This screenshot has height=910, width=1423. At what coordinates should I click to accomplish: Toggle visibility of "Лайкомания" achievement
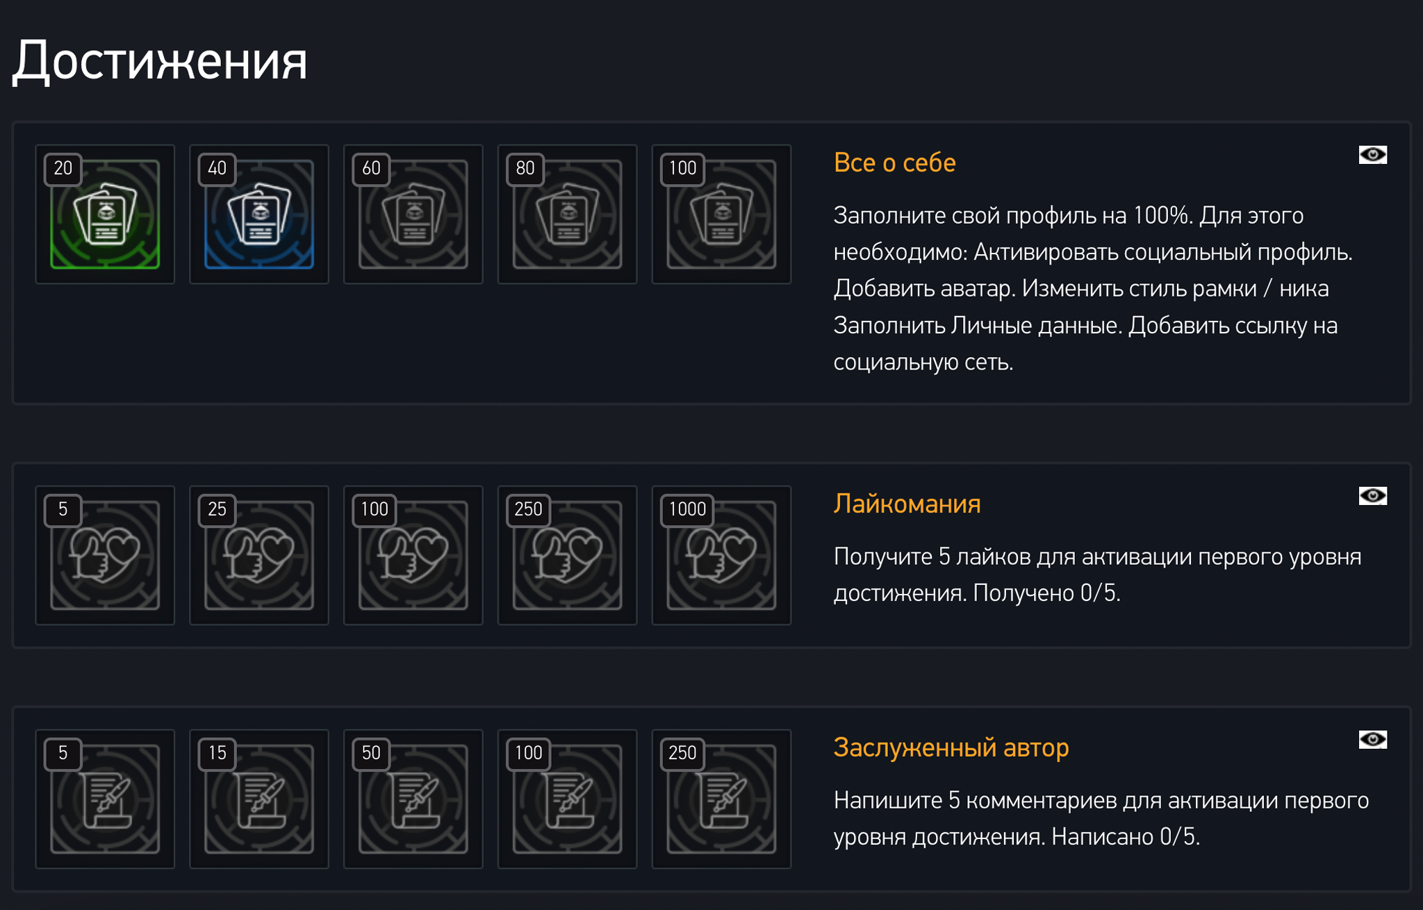1372,495
